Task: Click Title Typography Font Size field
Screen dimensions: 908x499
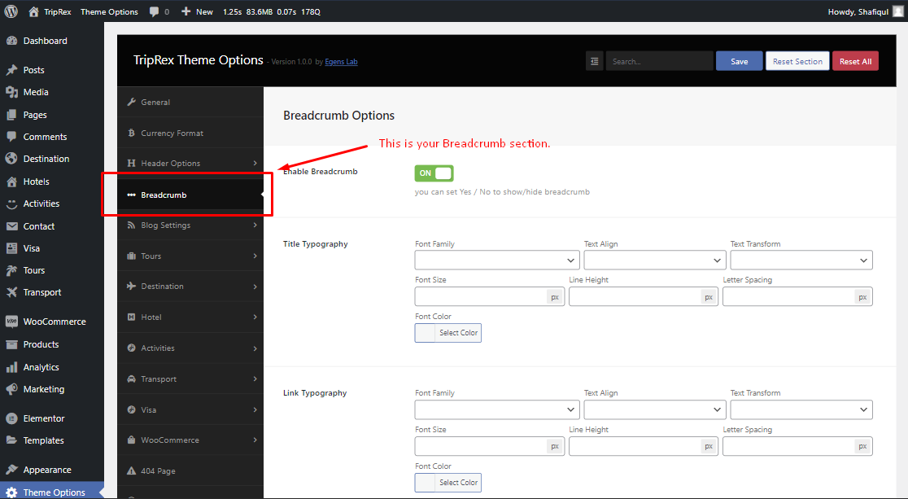Action: click(489, 297)
